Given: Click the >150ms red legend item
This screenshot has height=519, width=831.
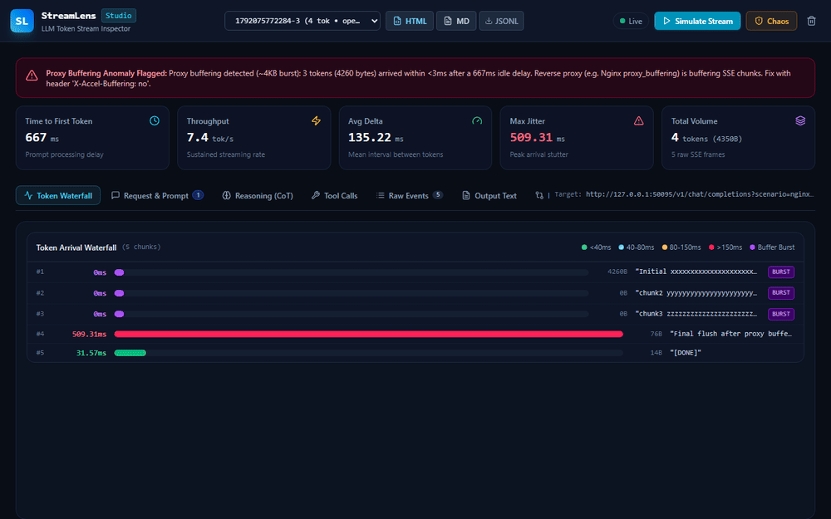Looking at the screenshot, I should tap(725, 247).
